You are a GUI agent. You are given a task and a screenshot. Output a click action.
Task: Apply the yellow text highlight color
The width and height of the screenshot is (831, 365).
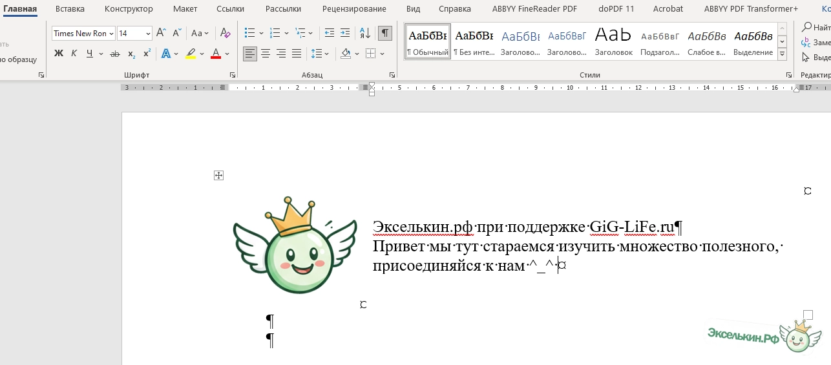click(x=190, y=54)
